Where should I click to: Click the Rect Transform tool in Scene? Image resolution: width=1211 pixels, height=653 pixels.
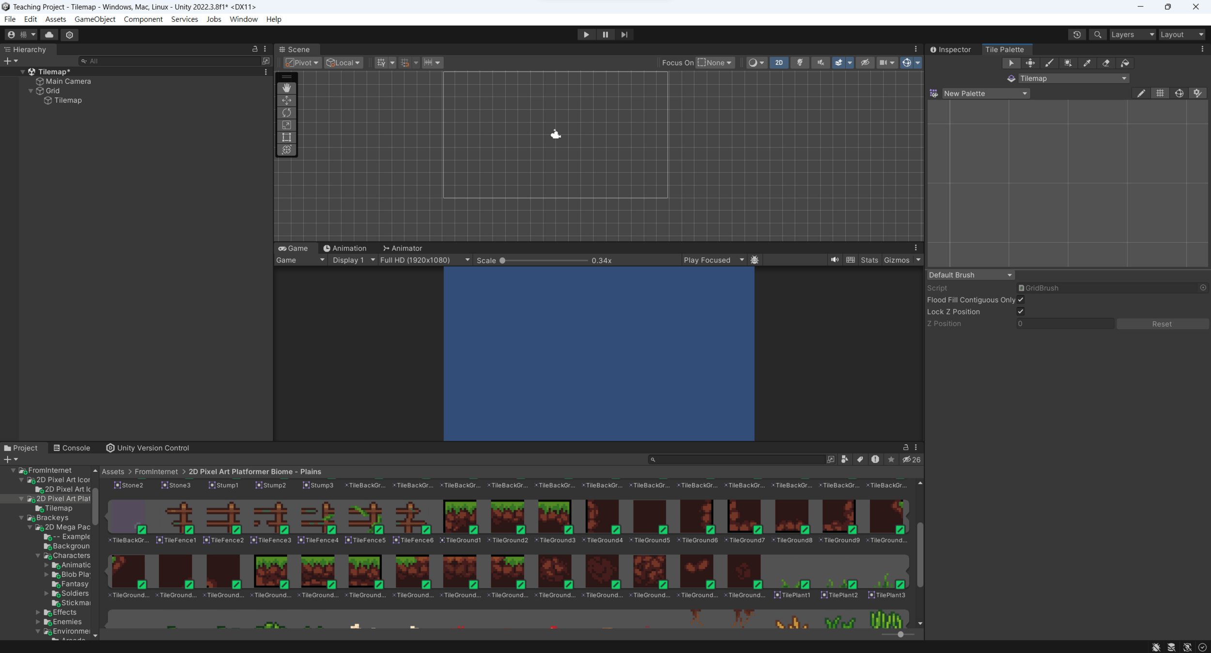[x=286, y=137]
